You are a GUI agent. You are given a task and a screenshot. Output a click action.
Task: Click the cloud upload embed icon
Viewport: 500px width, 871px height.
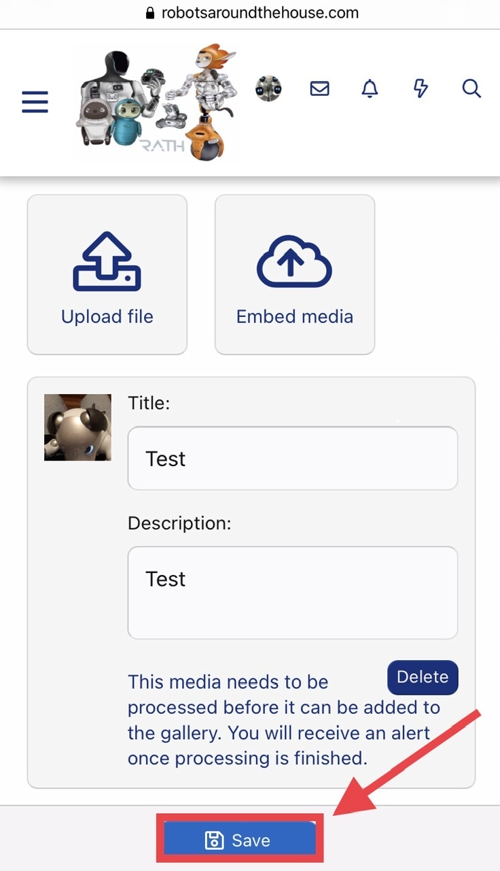[294, 263]
